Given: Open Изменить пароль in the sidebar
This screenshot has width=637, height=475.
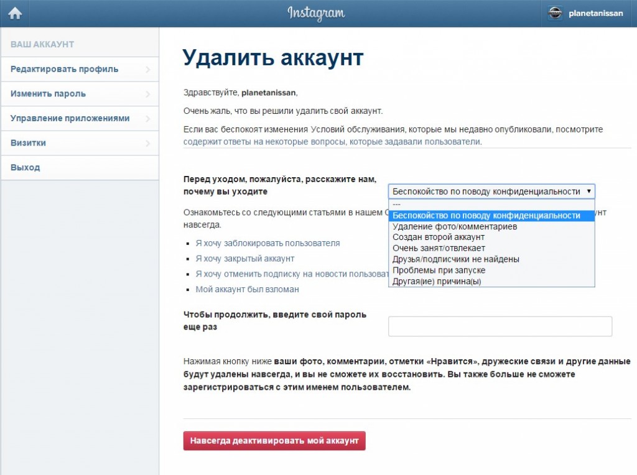Looking at the screenshot, I should (80, 94).
